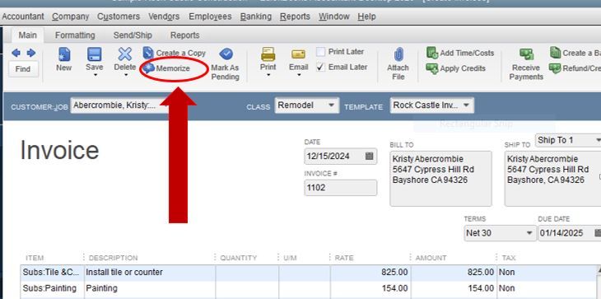Click the Print icon
Image resolution: width=601 pixels, height=299 pixels.
[x=268, y=54]
